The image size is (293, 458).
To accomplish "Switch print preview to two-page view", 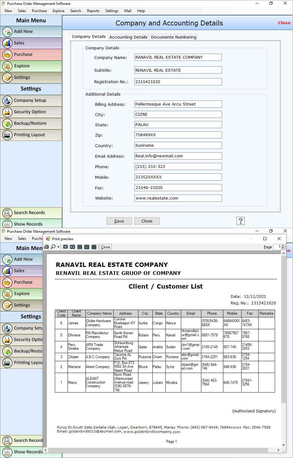I will (72, 247).
